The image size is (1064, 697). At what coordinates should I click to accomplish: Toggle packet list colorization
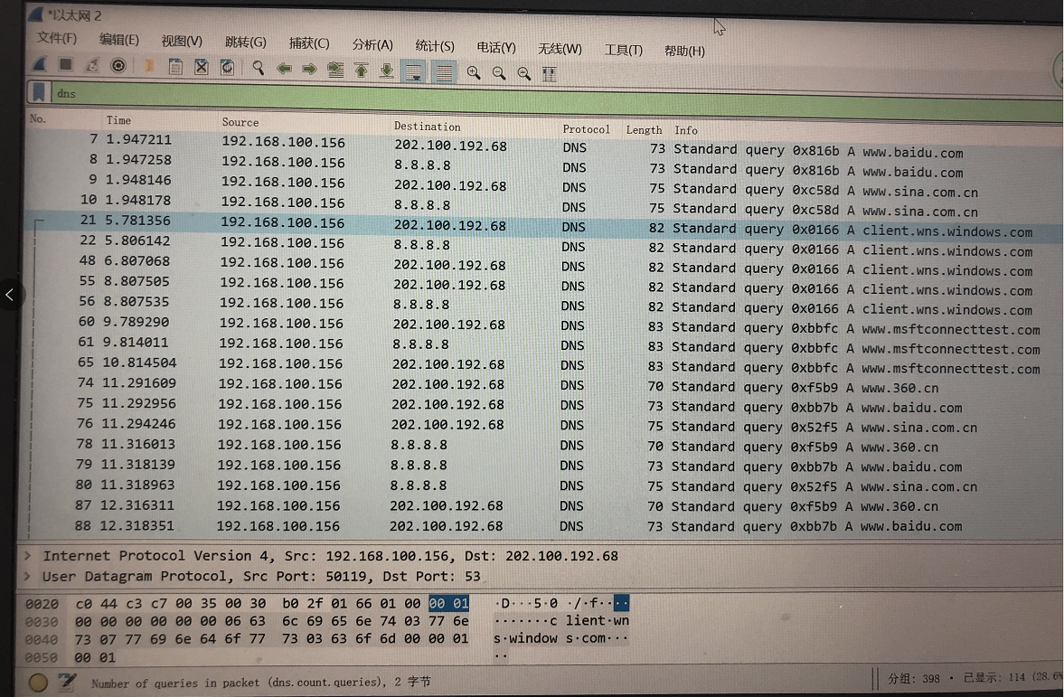point(444,72)
